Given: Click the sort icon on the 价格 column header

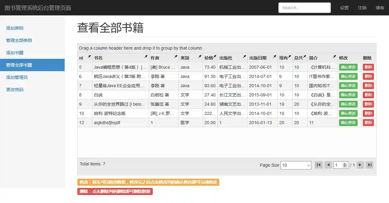Looking at the screenshot, I should coord(215,56).
